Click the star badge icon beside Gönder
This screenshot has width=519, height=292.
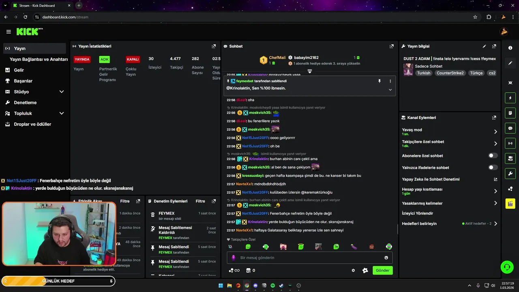[x=365, y=271]
